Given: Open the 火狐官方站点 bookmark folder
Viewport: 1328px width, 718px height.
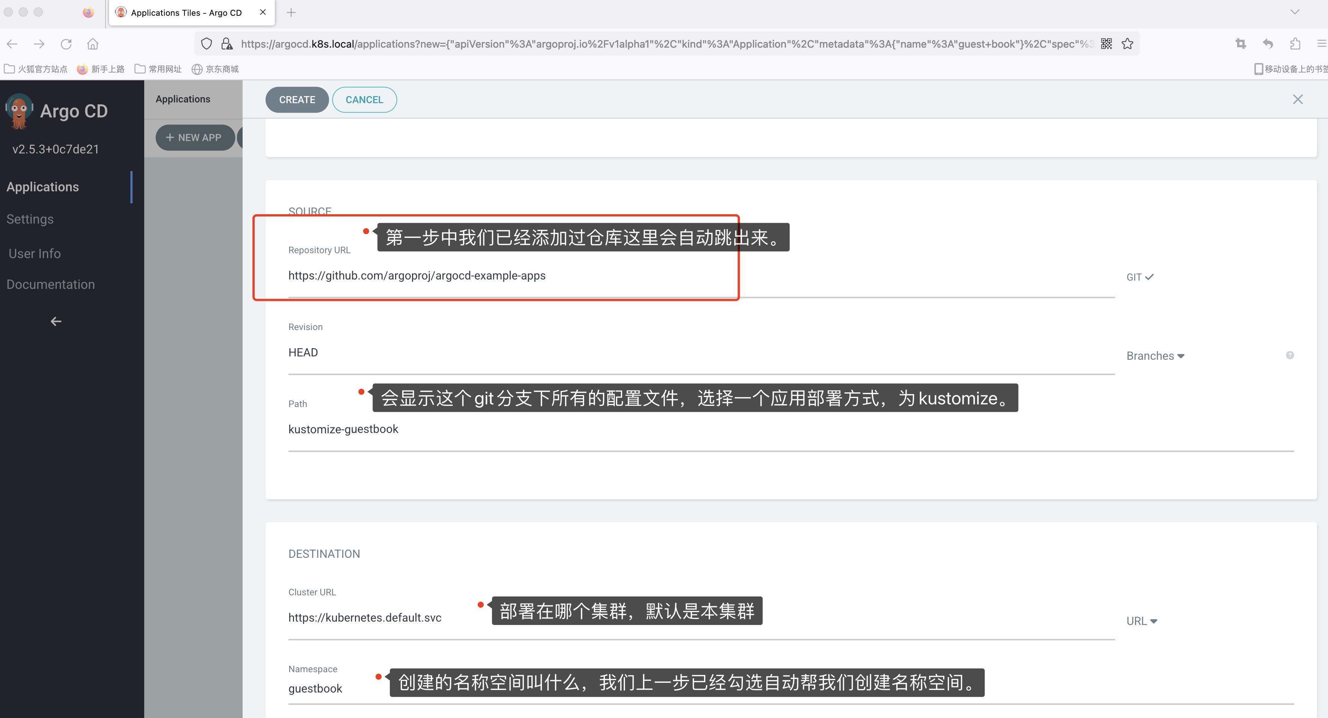Looking at the screenshot, I should 36,69.
